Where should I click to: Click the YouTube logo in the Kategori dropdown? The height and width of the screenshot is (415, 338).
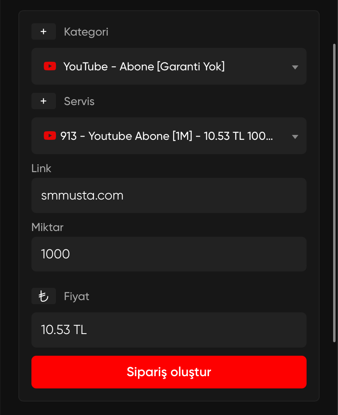[50, 66]
